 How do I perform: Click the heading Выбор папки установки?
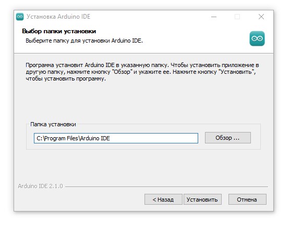point(59,31)
